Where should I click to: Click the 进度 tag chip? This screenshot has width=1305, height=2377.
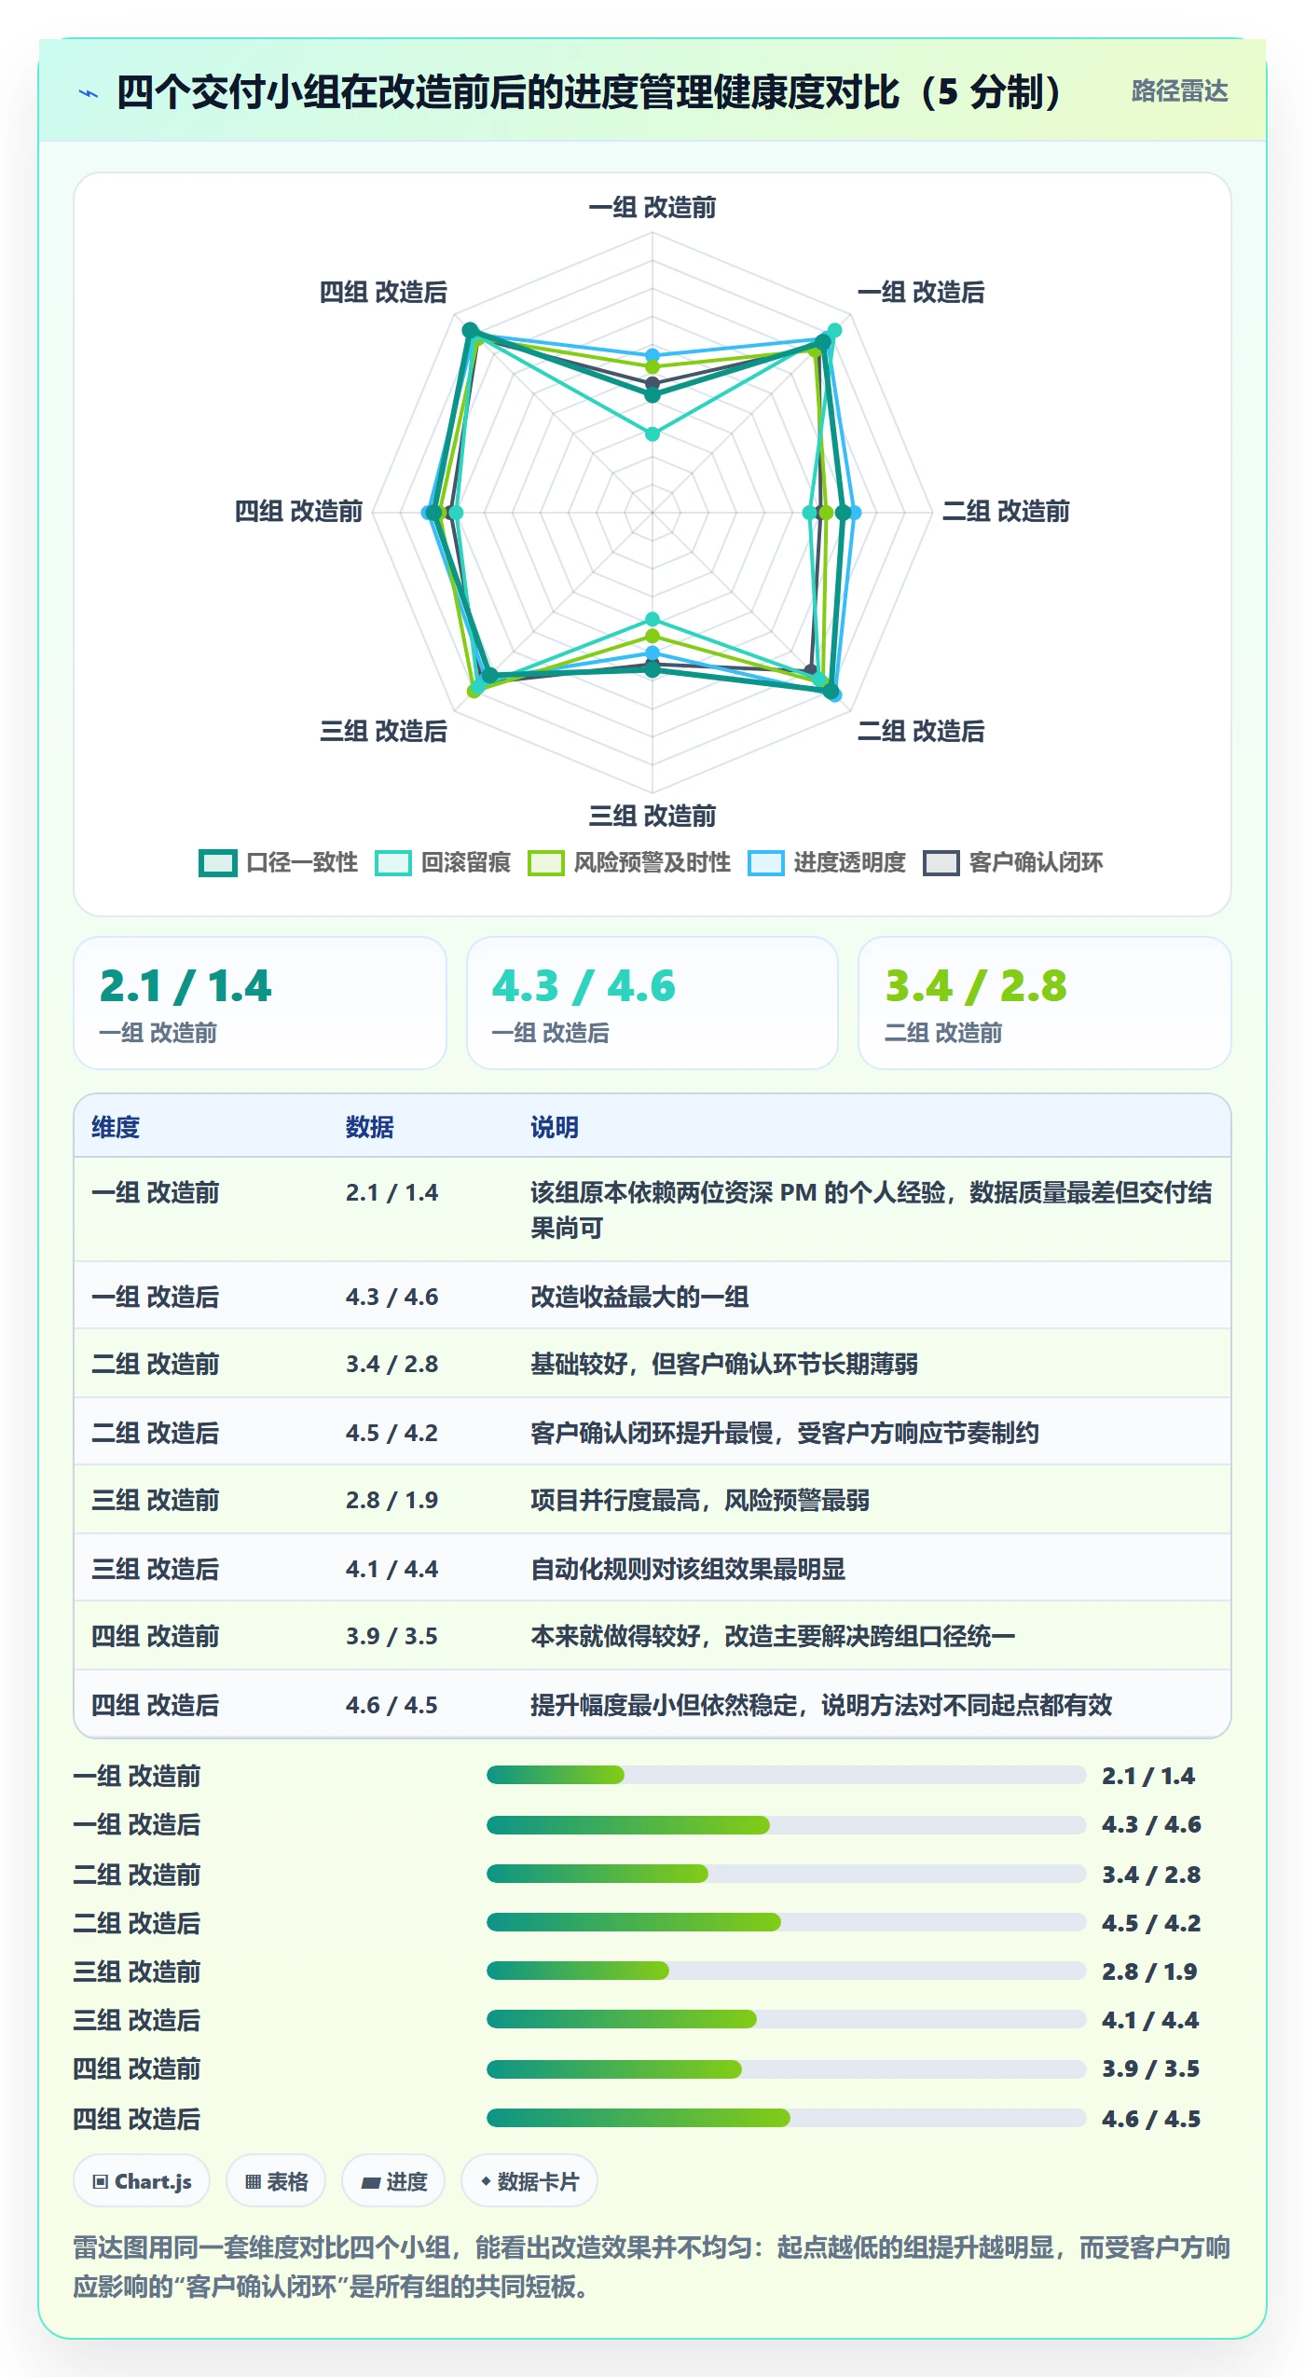click(393, 2181)
